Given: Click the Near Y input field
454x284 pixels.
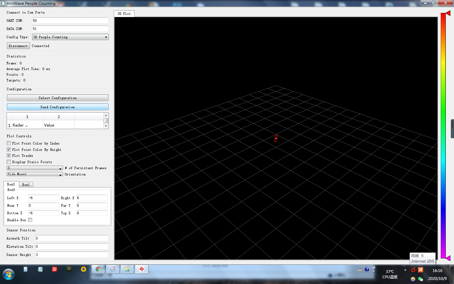Looking at the screenshot, I should click(44, 205).
